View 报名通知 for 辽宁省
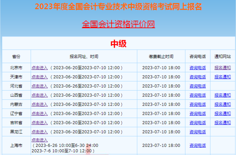 click(223, 113)
